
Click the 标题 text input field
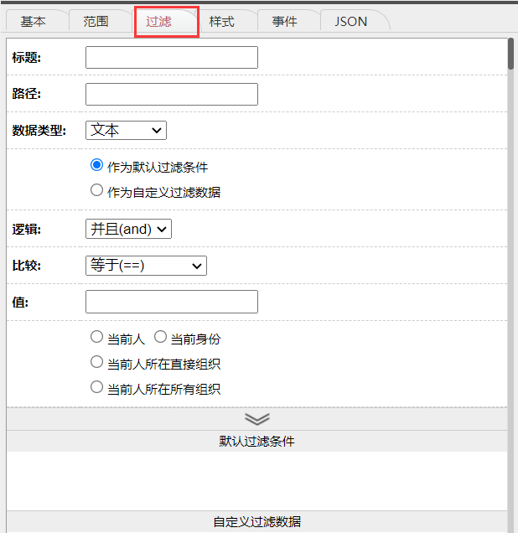(x=172, y=58)
